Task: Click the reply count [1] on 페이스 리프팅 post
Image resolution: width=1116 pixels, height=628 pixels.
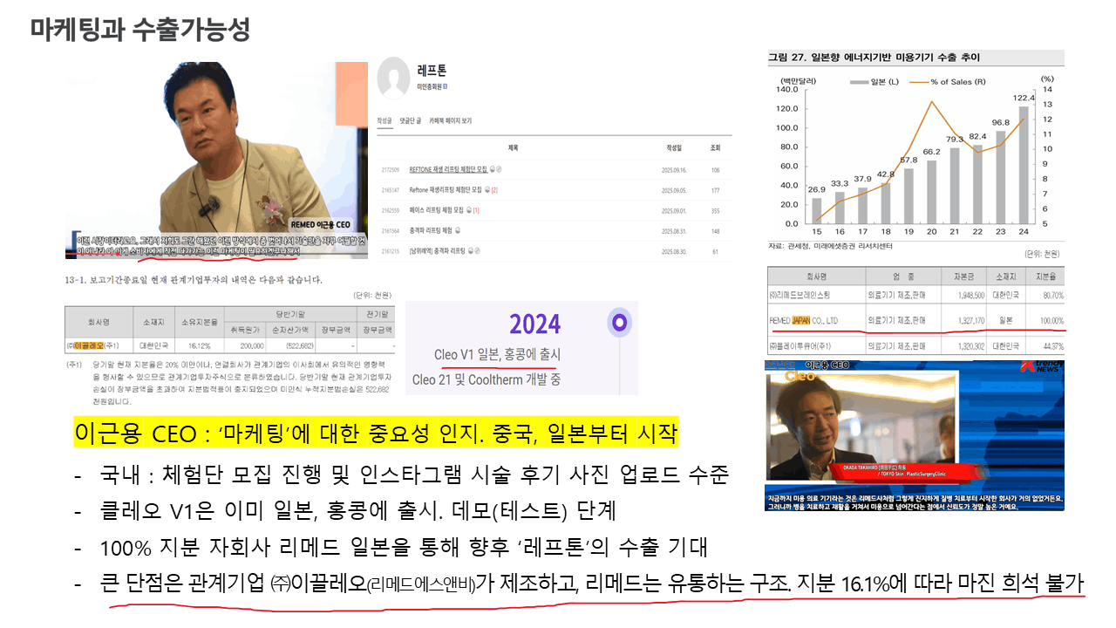Action: coord(476,210)
